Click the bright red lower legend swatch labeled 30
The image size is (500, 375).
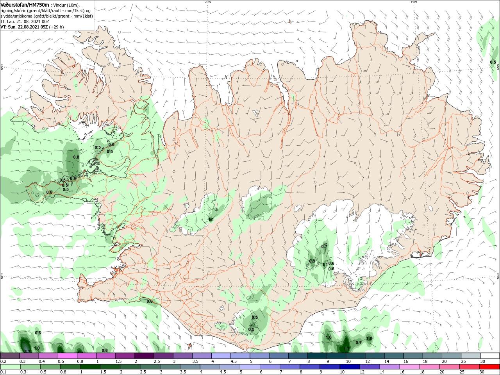pos(489,367)
